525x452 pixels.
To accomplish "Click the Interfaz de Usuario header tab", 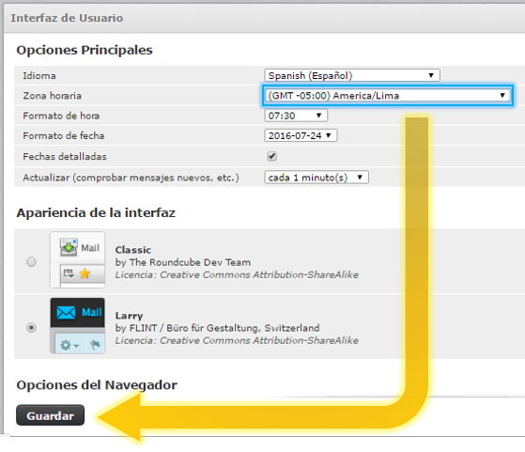I will coord(67,18).
